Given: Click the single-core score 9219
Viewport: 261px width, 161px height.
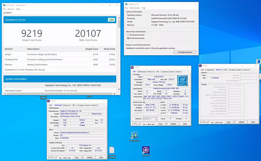Looking at the screenshot, I should pos(32,33).
